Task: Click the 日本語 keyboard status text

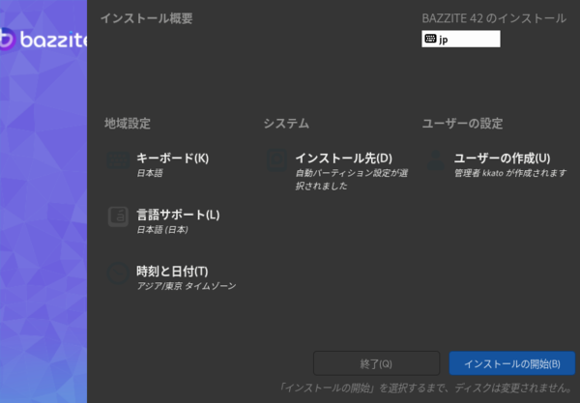Action: pyautogui.click(x=150, y=173)
